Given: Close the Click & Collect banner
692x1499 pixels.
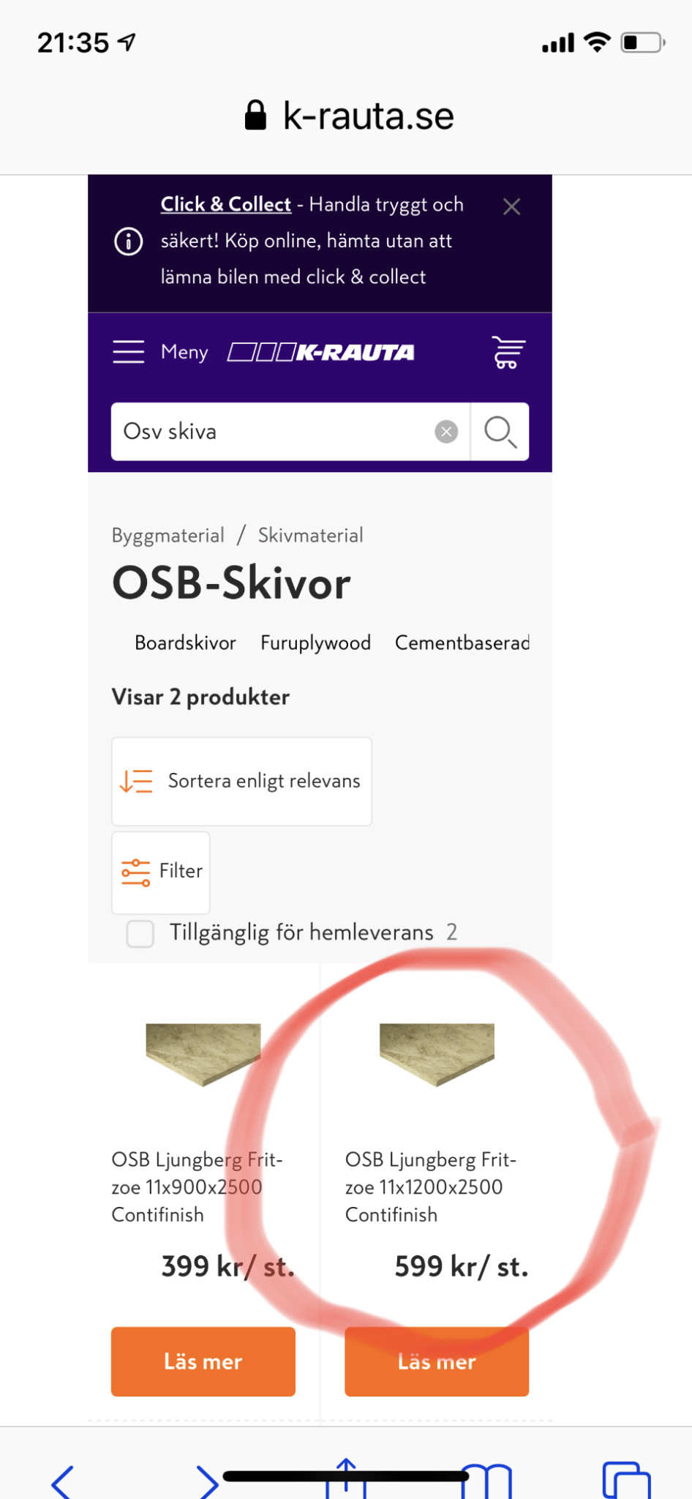Looking at the screenshot, I should (x=512, y=207).
